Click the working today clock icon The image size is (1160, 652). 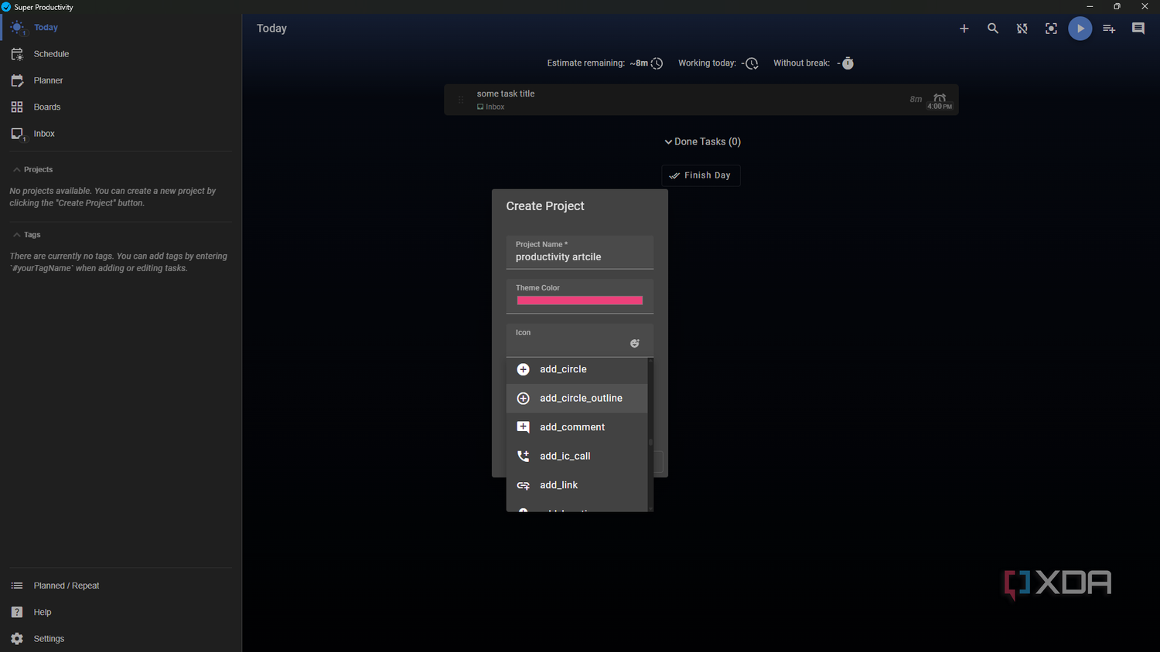coord(752,63)
